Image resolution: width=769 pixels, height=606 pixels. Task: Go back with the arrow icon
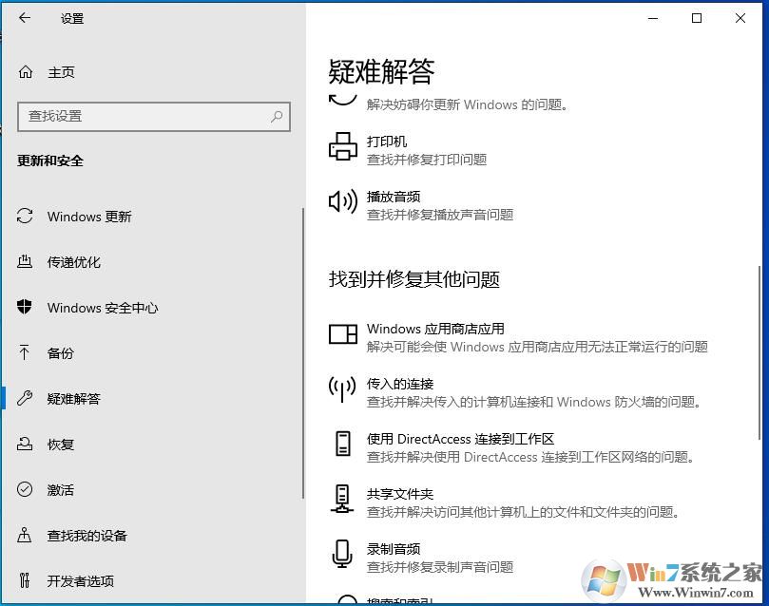(x=24, y=18)
